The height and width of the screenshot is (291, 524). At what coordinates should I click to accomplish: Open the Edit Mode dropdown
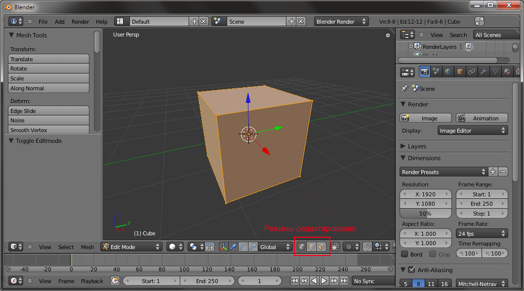click(x=131, y=247)
